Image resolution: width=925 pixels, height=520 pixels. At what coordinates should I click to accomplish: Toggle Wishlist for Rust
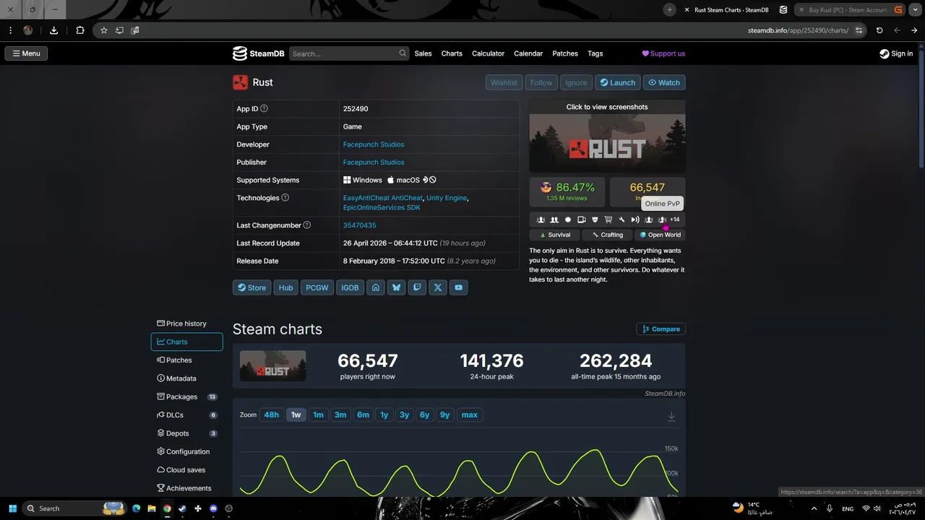coord(504,82)
